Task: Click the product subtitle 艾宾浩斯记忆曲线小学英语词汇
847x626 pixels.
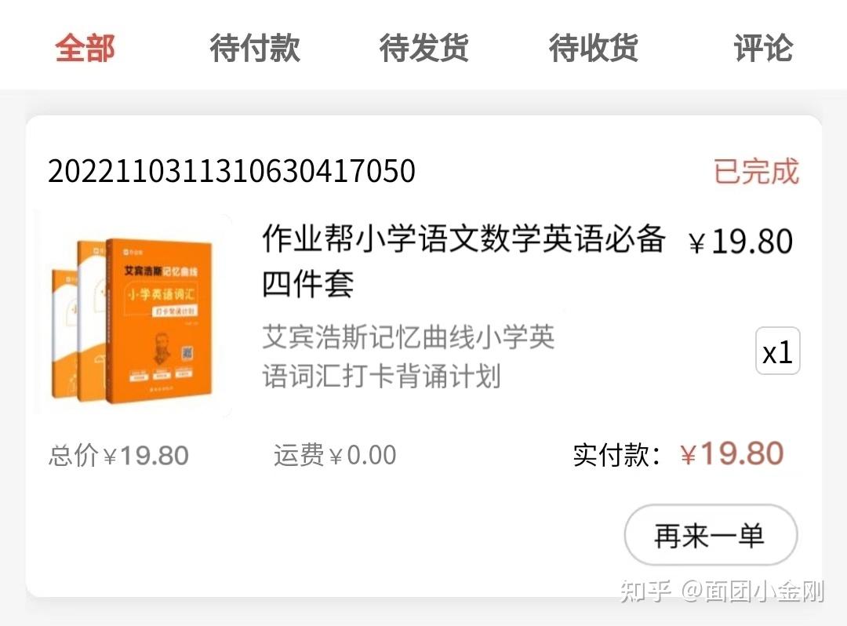Action: tap(409, 356)
